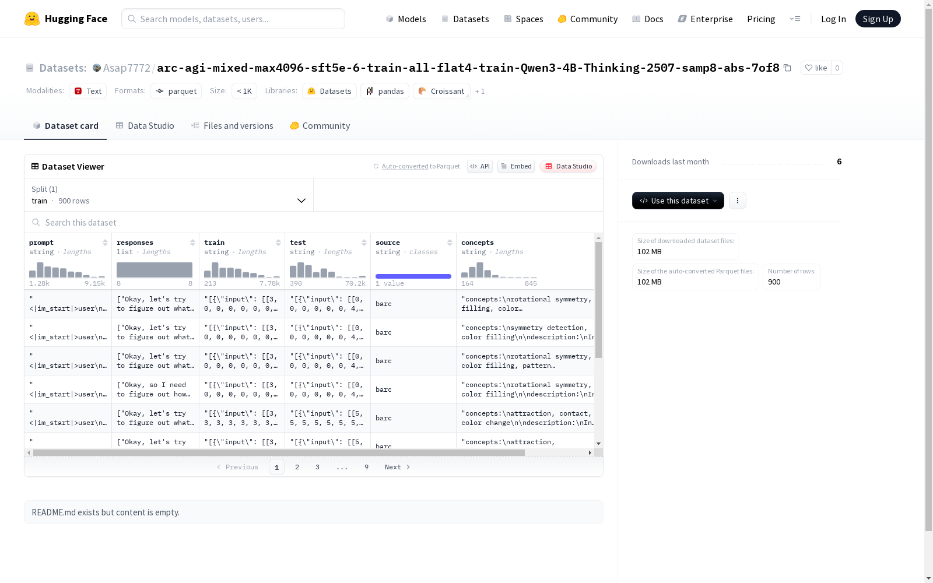This screenshot has width=933, height=583.
Task: Click the table vertical scrollbar thumb
Action: point(598,300)
